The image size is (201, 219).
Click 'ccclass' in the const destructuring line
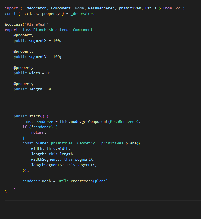pos(30,14)
